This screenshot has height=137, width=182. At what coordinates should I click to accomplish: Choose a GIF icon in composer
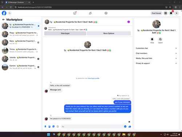pos(58,126)
